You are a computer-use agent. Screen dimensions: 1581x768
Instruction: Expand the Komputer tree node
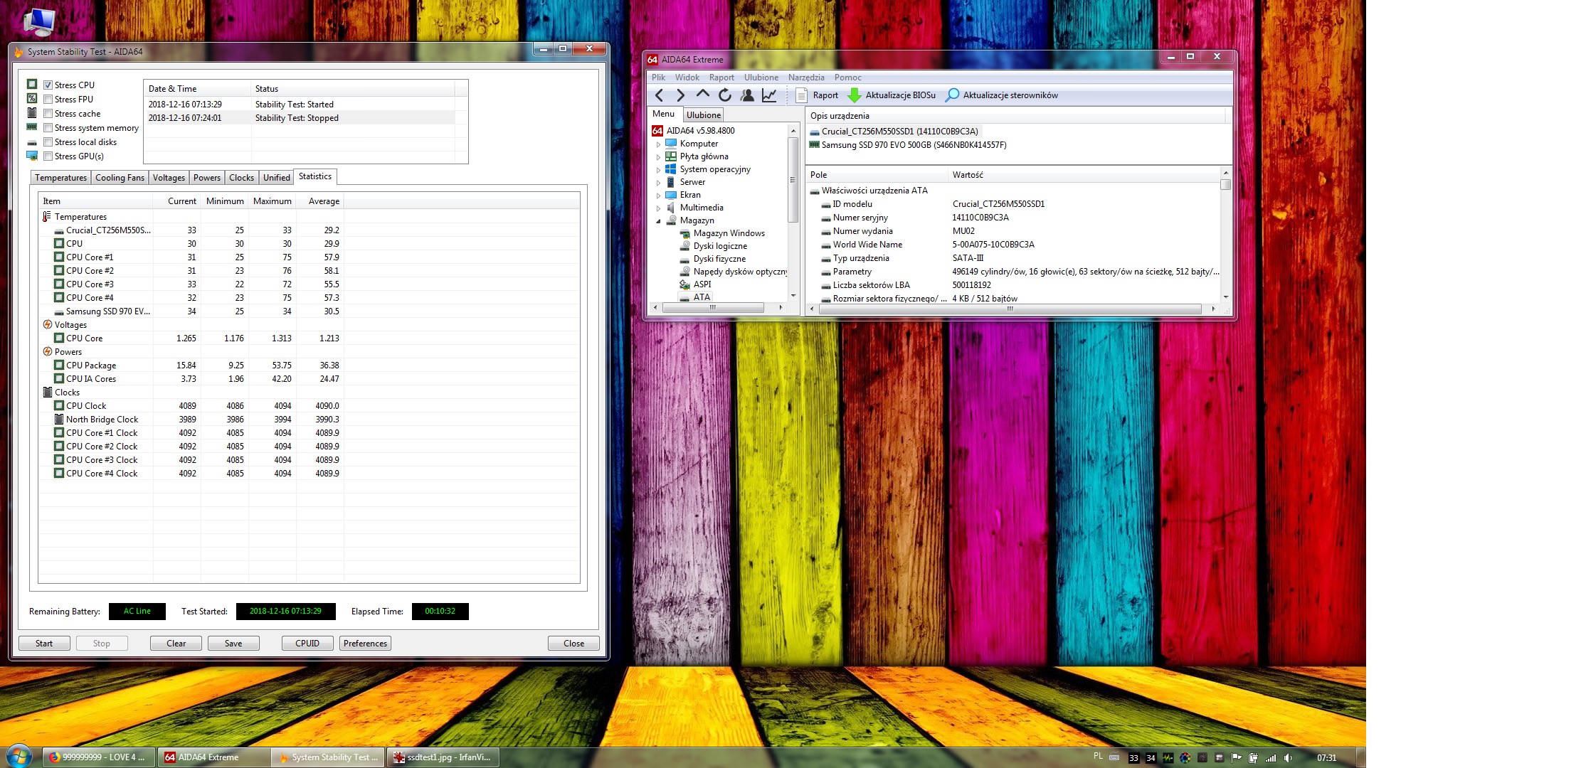[658, 144]
